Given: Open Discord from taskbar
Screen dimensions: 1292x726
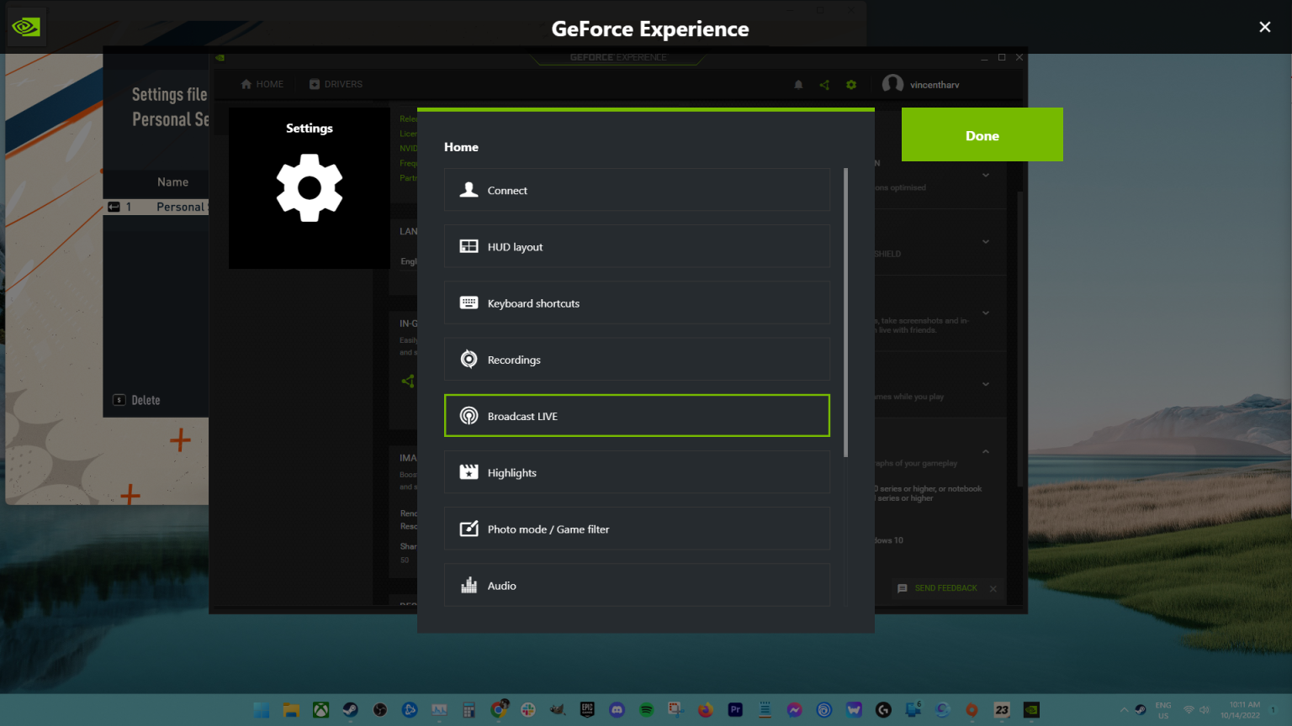Looking at the screenshot, I should (617, 710).
